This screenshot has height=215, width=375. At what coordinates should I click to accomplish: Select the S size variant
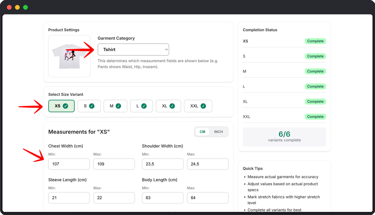click(x=89, y=106)
